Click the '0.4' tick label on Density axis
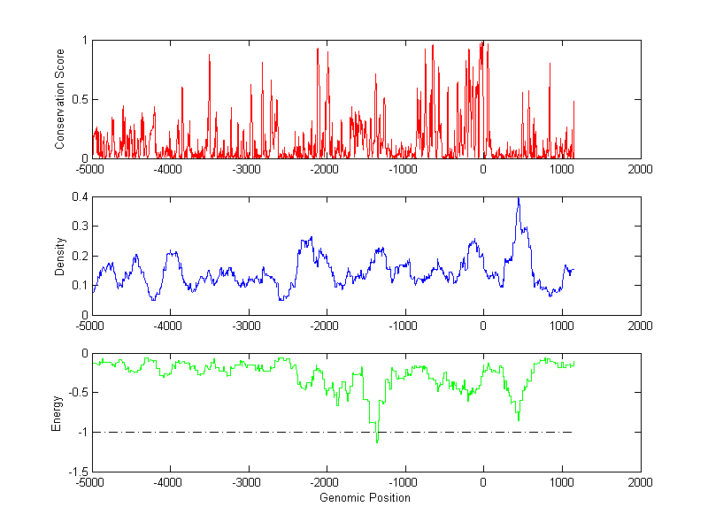Viewport: 708px width, 530px height. (x=79, y=196)
